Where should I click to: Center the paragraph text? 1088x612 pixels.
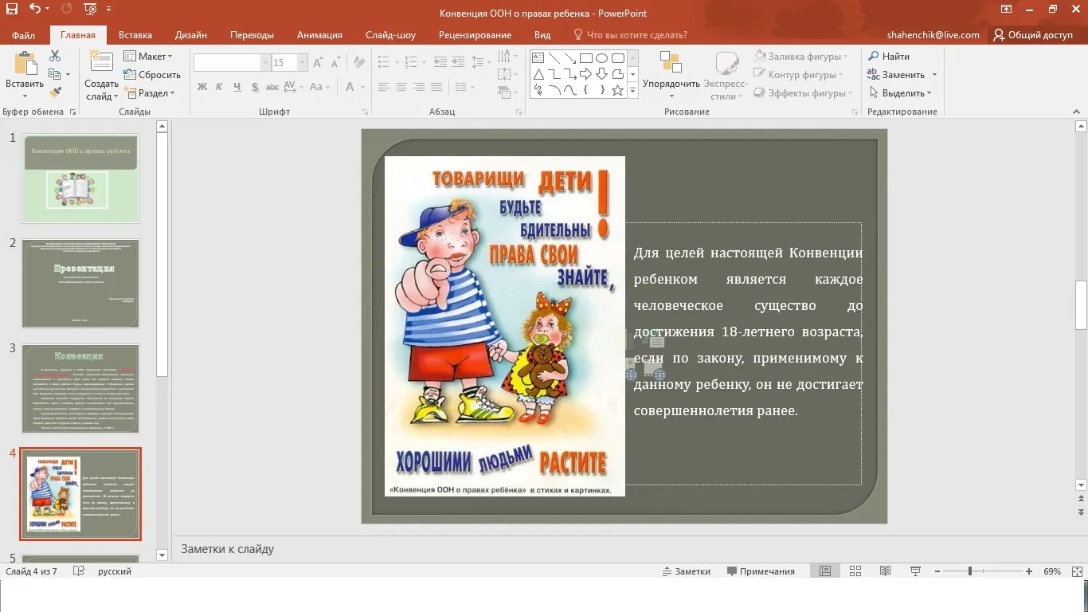[401, 87]
